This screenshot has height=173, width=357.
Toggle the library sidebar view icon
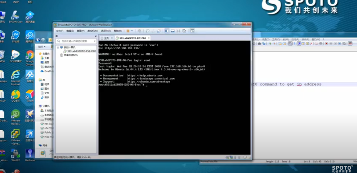[x=167, y=31]
